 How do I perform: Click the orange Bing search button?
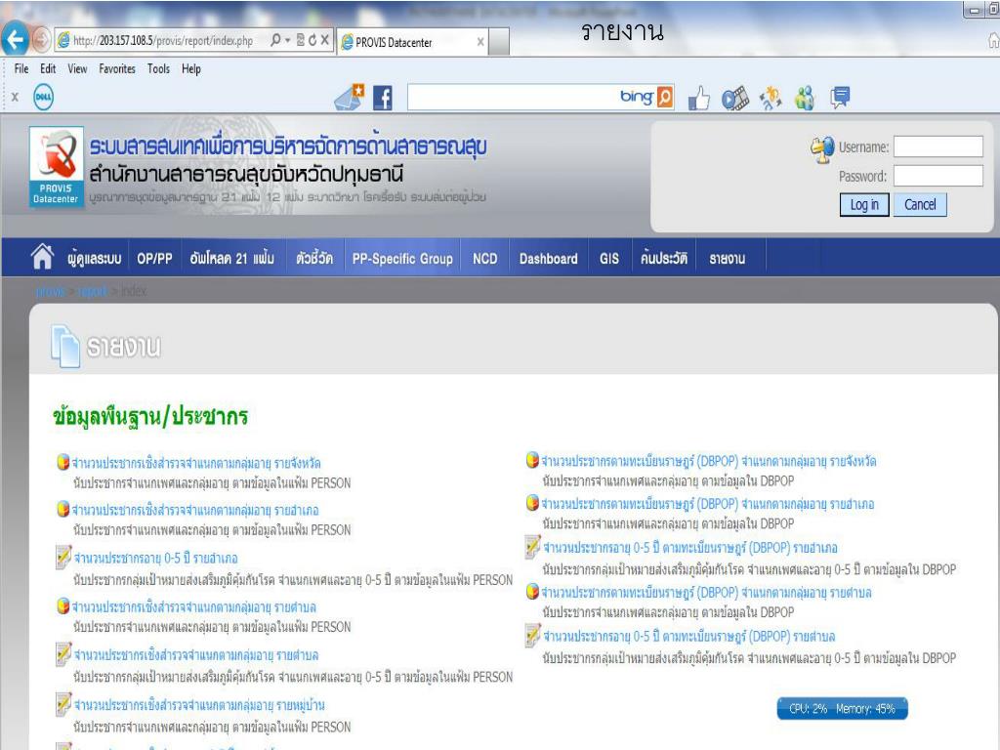[x=664, y=97]
